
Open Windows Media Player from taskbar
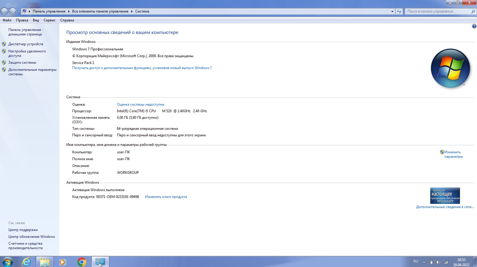pyautogui.click(x=63, y=262)
